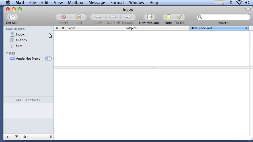The width and height of the screenshot is (253, 142).
Task: Select Apple Hot News feed
Action: click(x=28, y=59)
